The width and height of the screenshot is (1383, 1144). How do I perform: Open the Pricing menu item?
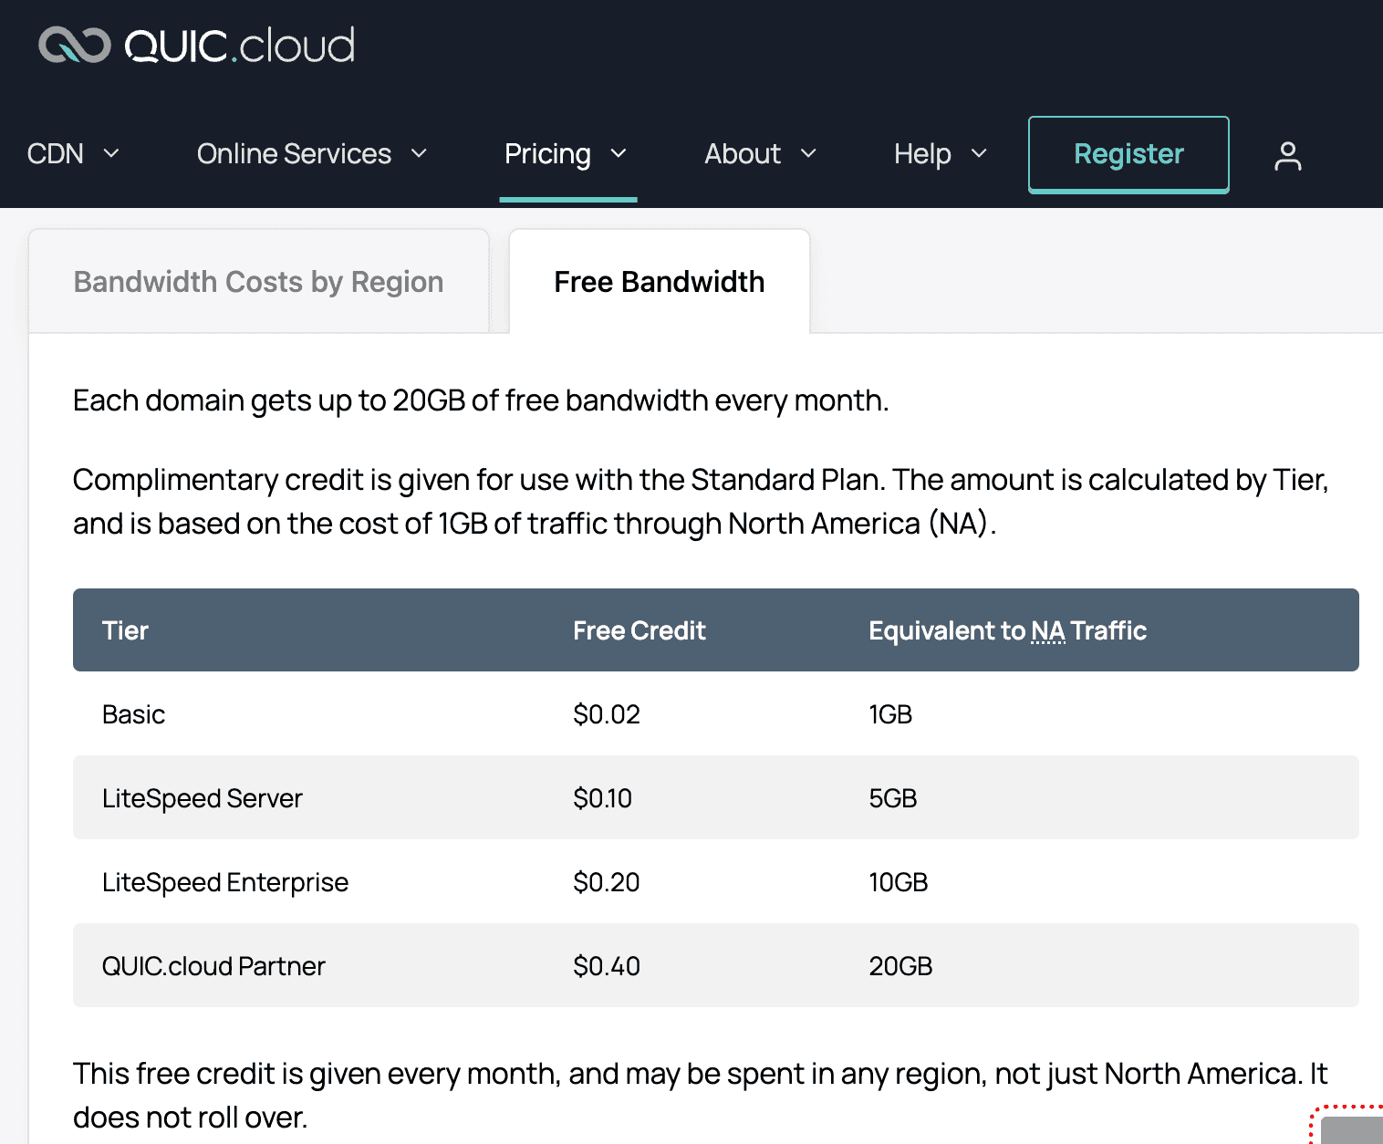547,153
